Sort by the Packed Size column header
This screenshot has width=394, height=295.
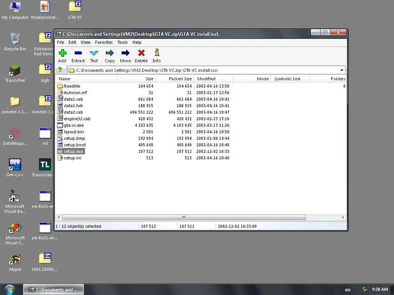(175, 79)
